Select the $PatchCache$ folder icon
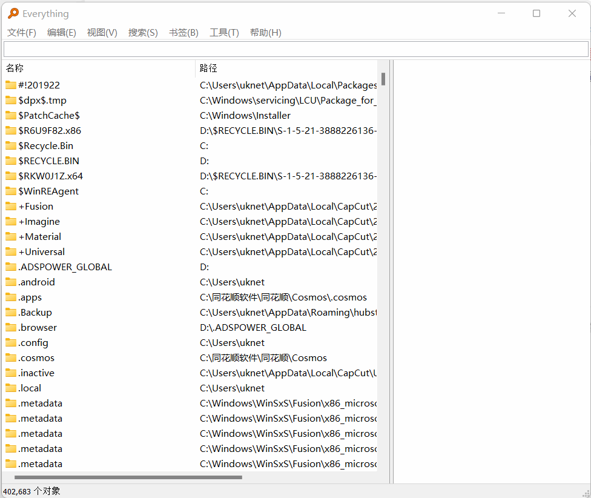The width and height of the screenshot is (591, 498). coord(11,115)
